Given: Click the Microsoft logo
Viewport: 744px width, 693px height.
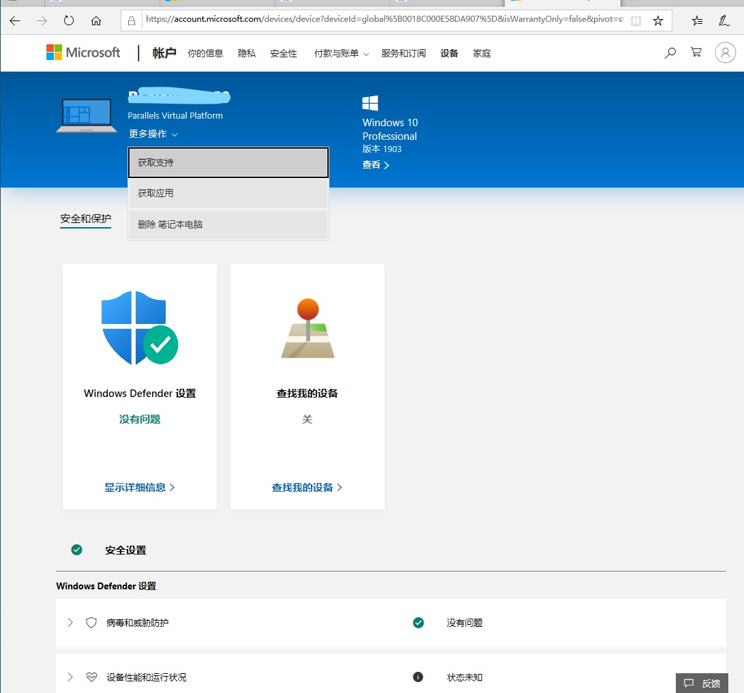Looking at the screenshot, I should [83, 53].
